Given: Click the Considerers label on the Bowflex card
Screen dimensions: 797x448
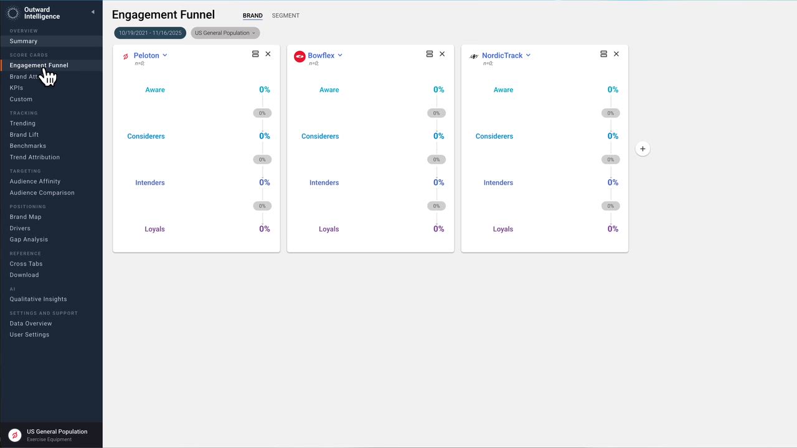Looking at the screenshot, I should point(320,136).
